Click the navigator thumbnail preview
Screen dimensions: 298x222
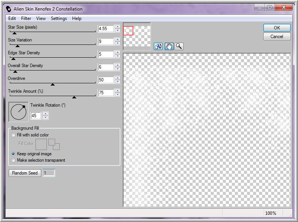137,36
